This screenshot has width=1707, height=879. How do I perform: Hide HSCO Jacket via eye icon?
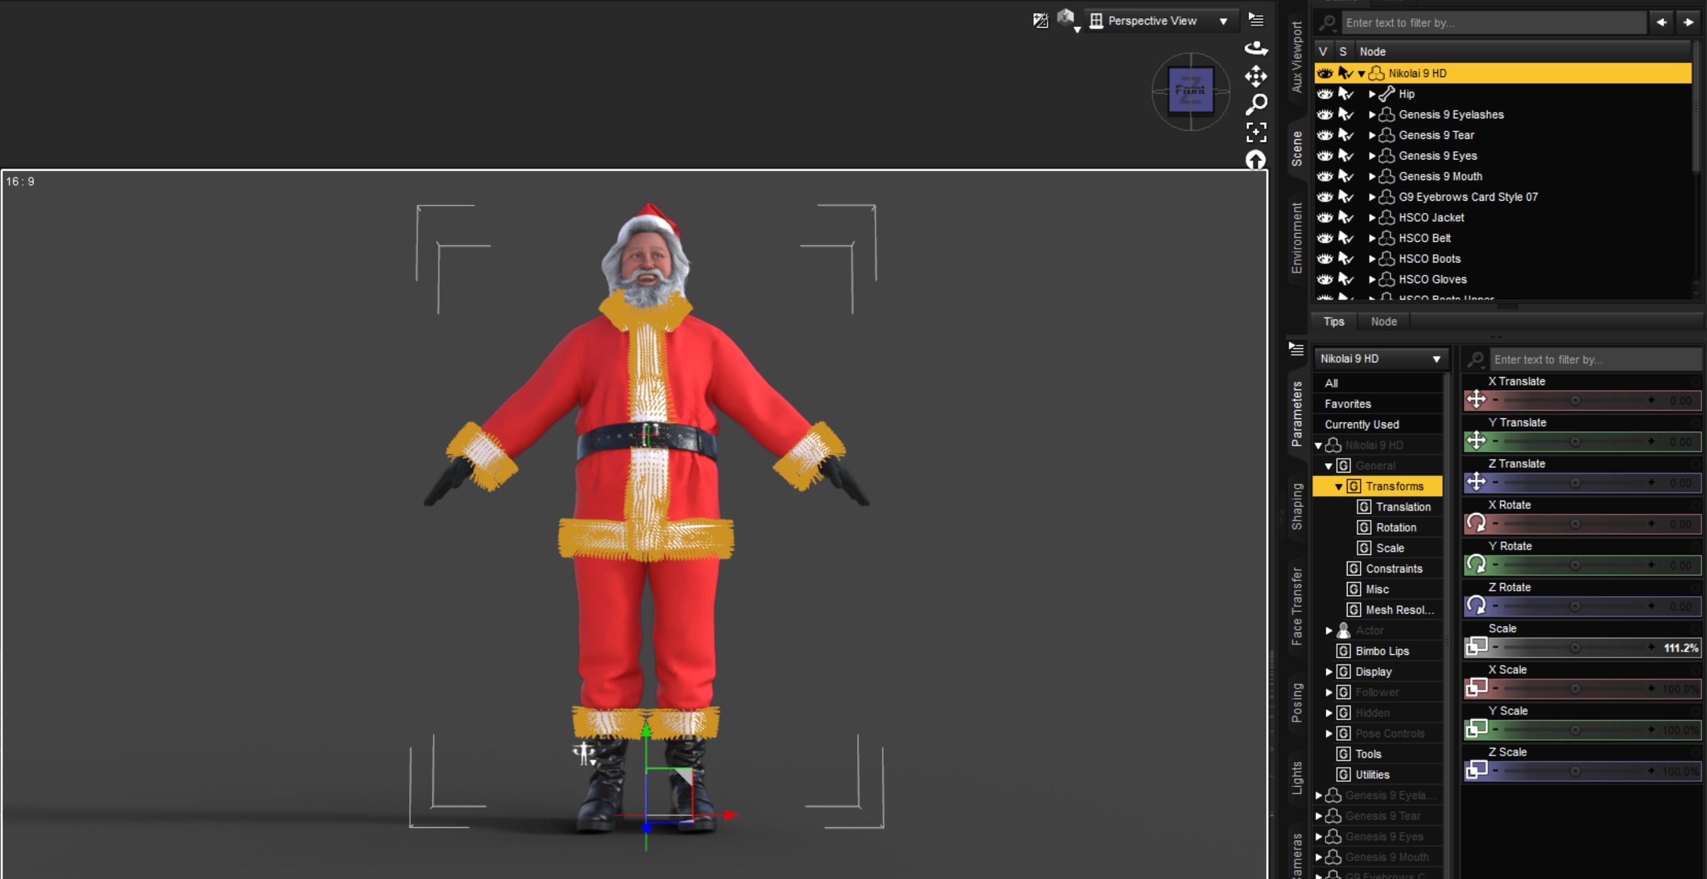tap(1325, 217)
